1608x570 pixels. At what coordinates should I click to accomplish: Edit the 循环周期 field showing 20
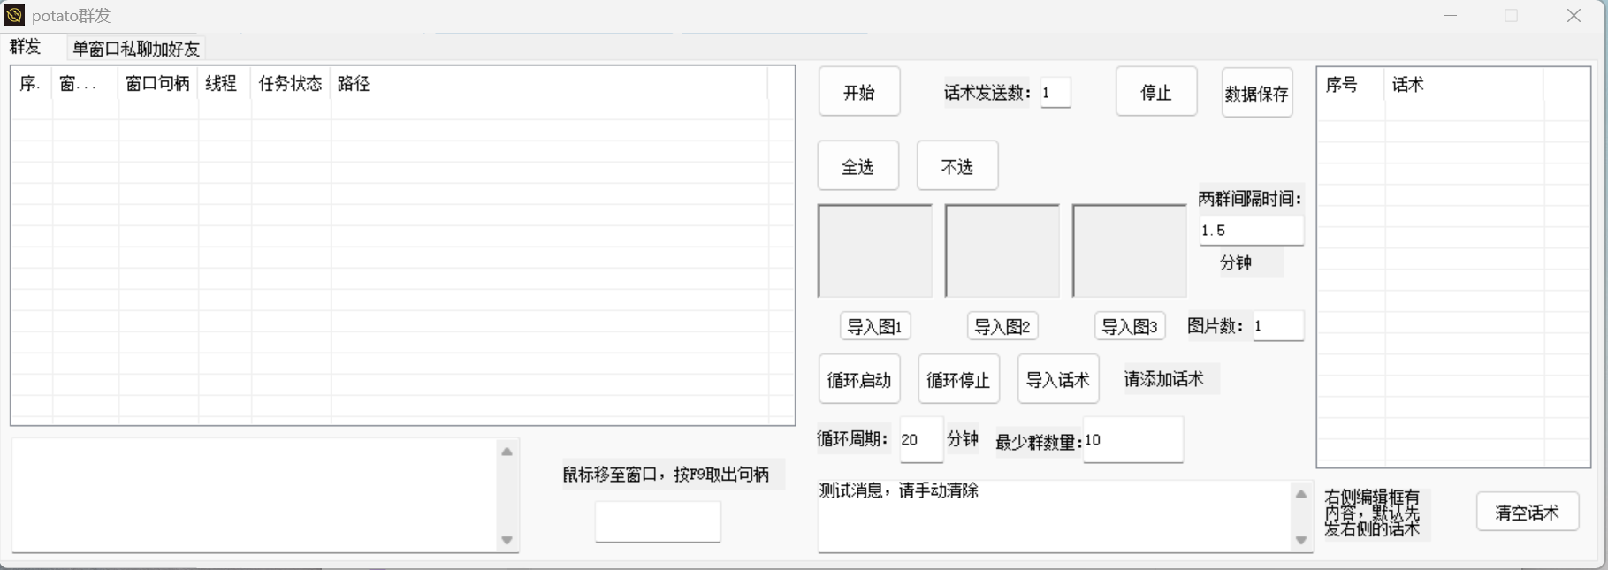pos(921,440)
